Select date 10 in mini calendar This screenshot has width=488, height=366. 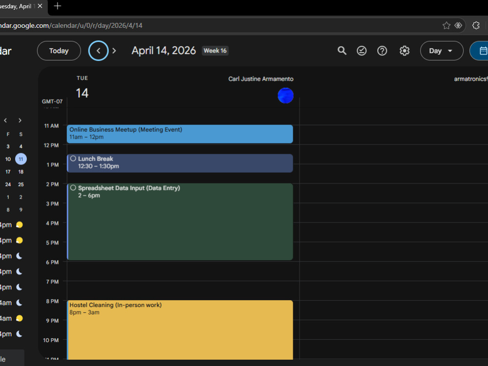coord(8,159)
